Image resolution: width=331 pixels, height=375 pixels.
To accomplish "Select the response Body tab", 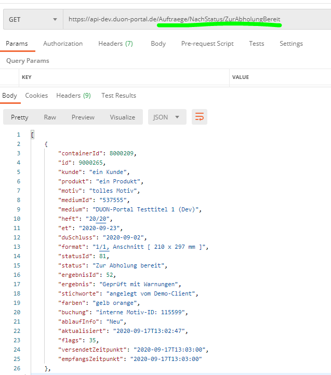I will tap(9, 96).
